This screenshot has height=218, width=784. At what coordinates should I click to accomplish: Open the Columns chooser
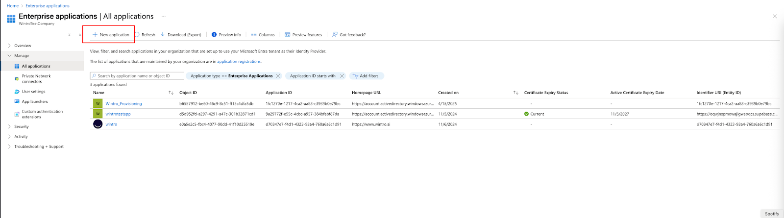coord(263,35)
